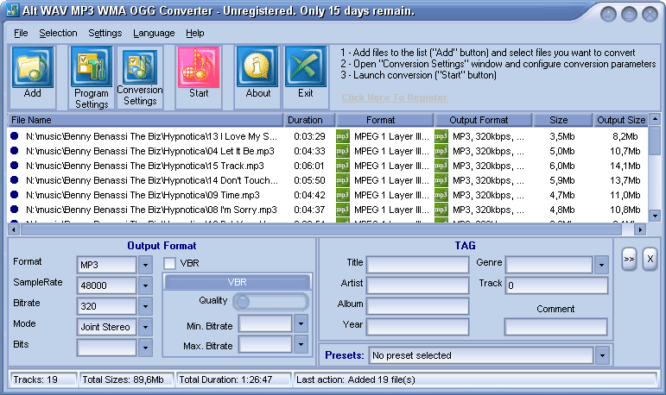Viewport: 666px width, 395px height.
Task: Click the blue bullet for 08 I'm Sorry.mp3
Action: (15, 210)
